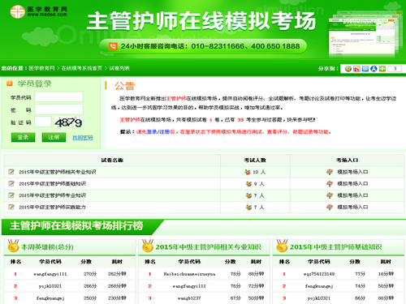Click the edit icon for 相关专业知识 paper
Screen dimensions: 406x304
coord(11,172)
